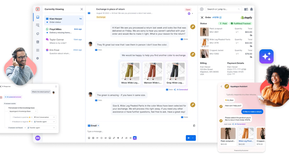
Task: Click the add plus circle icon
Action: click(202, 9)
